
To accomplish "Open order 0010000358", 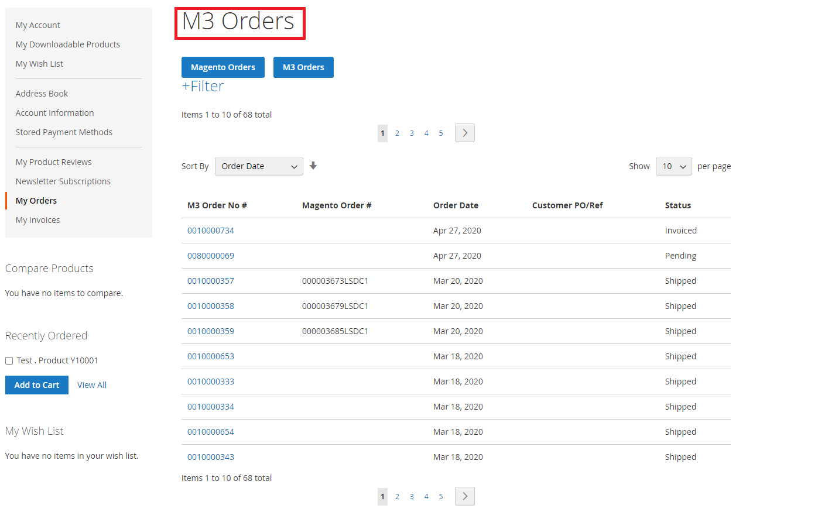I will pyautogui.click(x=211, y=306).
